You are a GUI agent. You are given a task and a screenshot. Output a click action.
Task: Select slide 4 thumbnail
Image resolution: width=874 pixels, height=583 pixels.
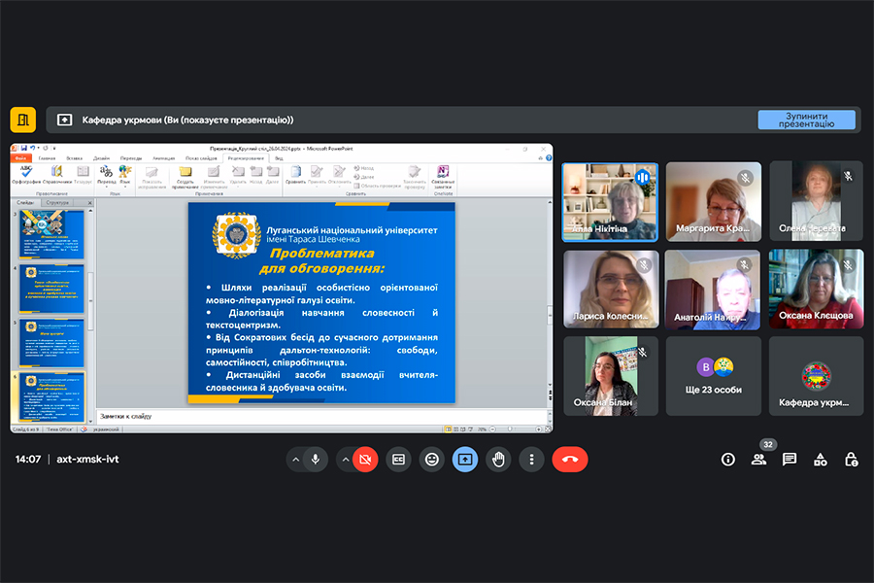[51, 289]
